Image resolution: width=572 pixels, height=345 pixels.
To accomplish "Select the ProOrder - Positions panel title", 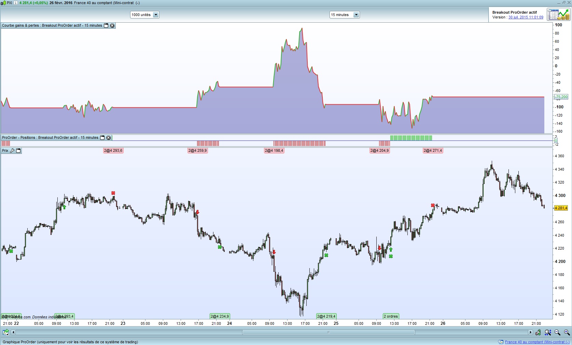I will [x=50, y=138].
